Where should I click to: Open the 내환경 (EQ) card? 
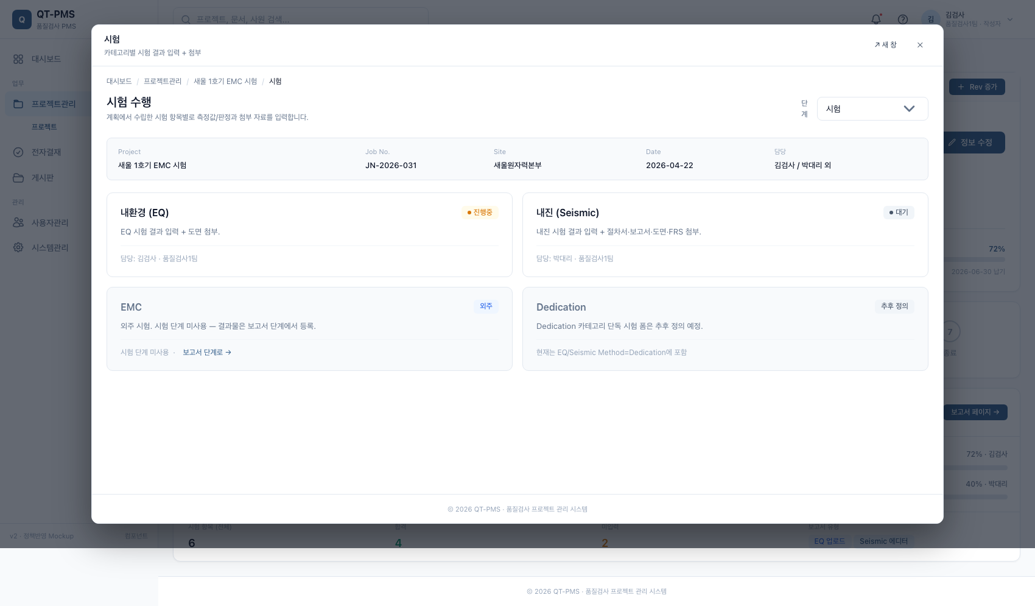click(x=309, y=235)
